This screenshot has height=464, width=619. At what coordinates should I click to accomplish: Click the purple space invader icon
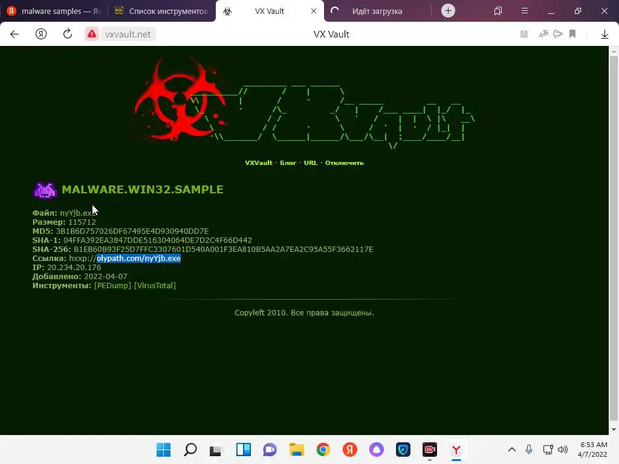pyautogui.click(x=45, y=190)
